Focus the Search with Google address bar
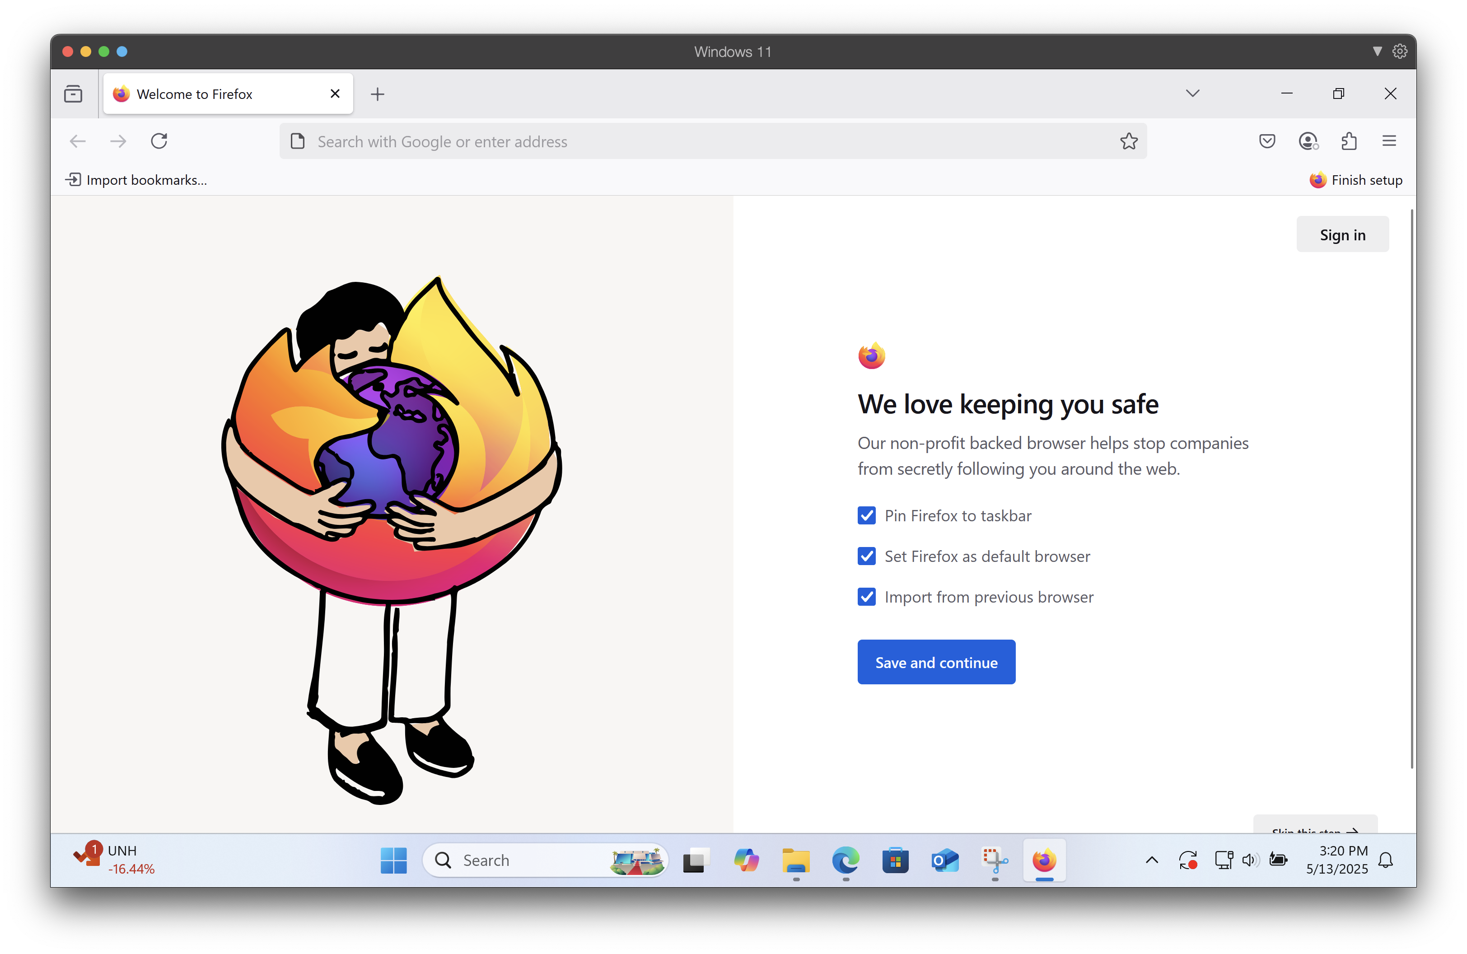Viewport: 1467px width, 954px height. click(713, 141)
